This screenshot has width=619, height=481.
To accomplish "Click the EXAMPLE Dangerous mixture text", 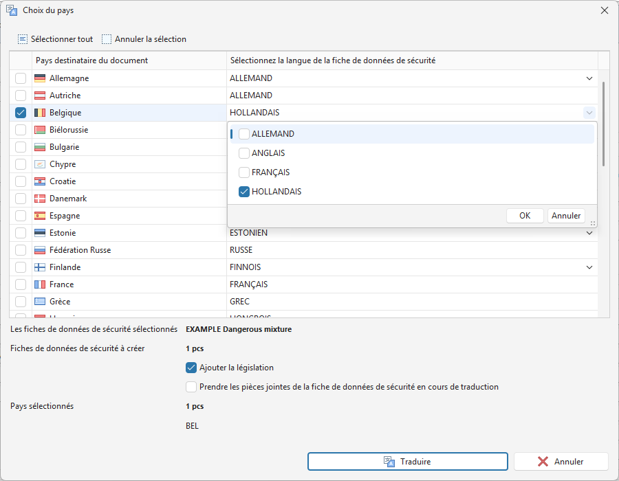I will pyautogui.click(x=239, y=329).
